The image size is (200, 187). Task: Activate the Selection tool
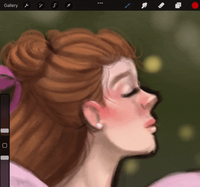coord(55,5)
